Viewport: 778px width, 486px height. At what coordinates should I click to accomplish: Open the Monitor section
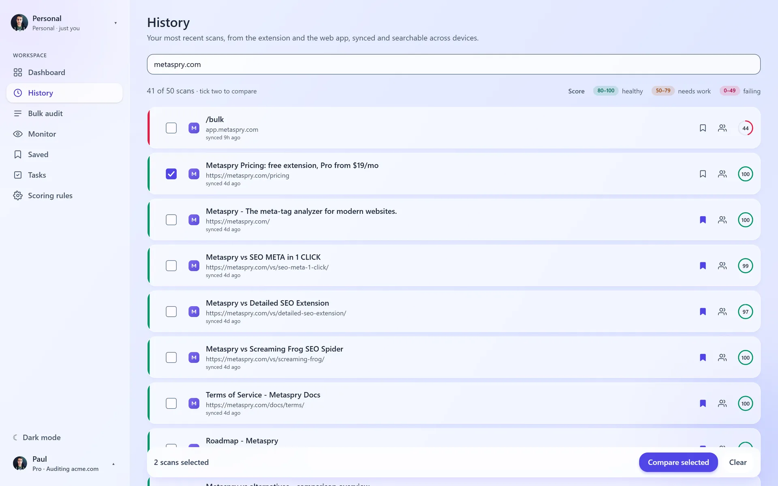click(64, 134)
